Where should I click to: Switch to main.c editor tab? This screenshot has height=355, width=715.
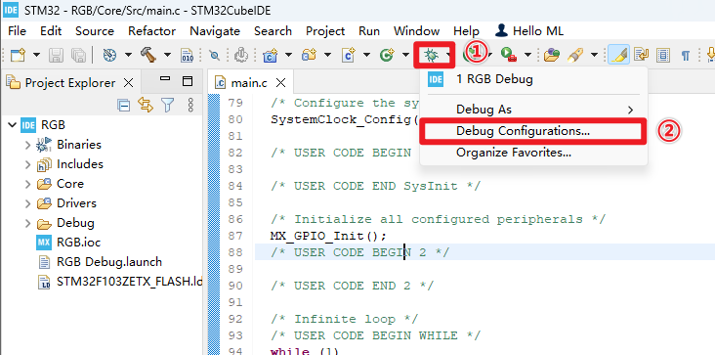[x=249, y=83]
